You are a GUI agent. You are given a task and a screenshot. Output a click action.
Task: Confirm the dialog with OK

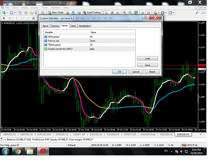119,72
